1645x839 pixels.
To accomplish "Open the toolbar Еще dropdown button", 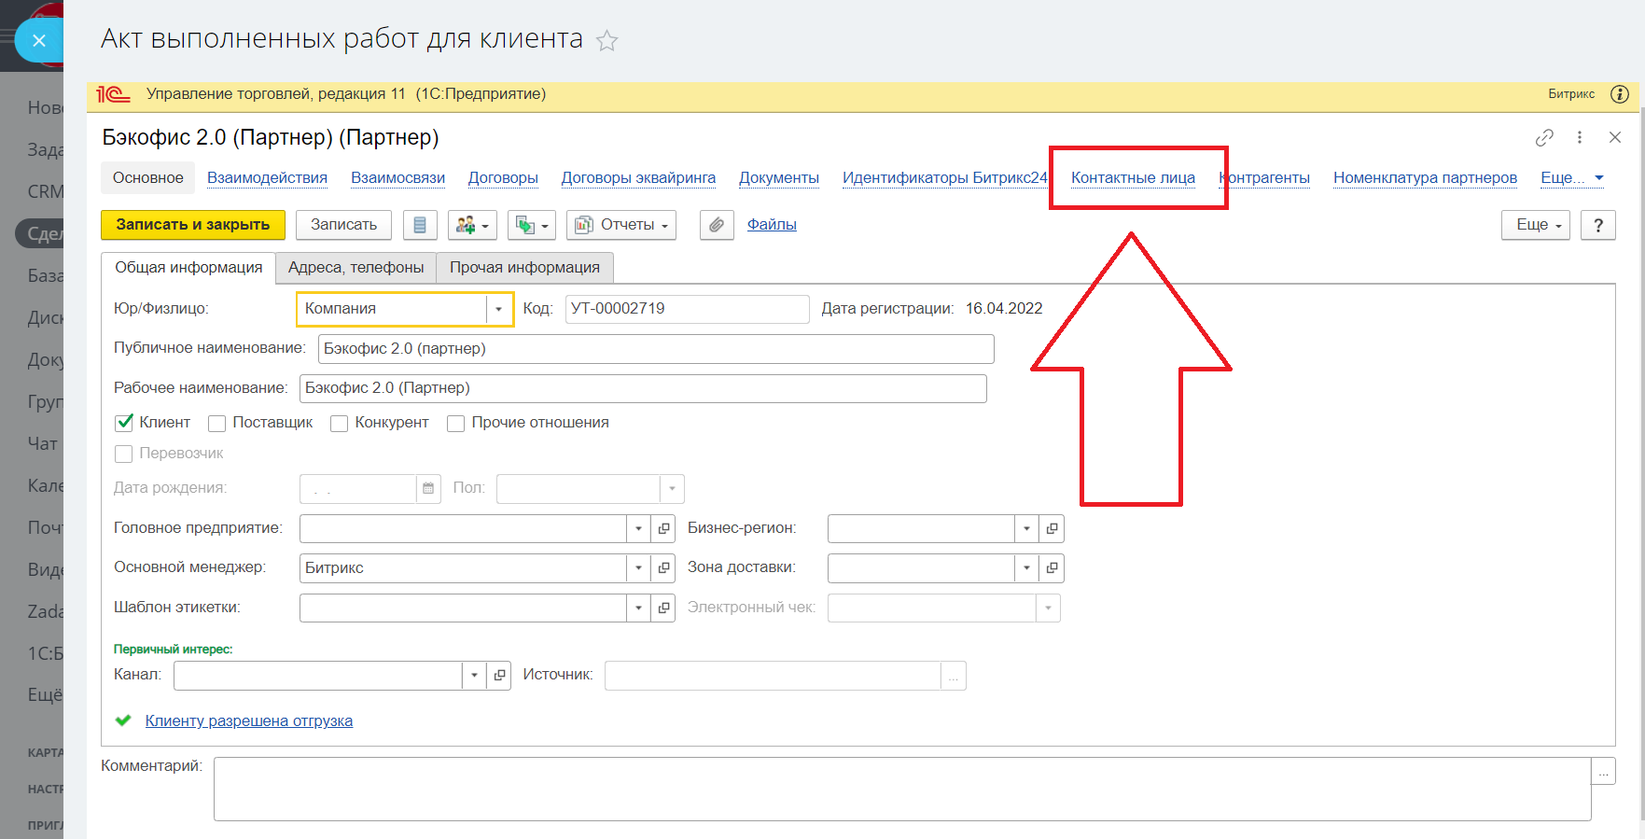I will [x=1536, y=225].
